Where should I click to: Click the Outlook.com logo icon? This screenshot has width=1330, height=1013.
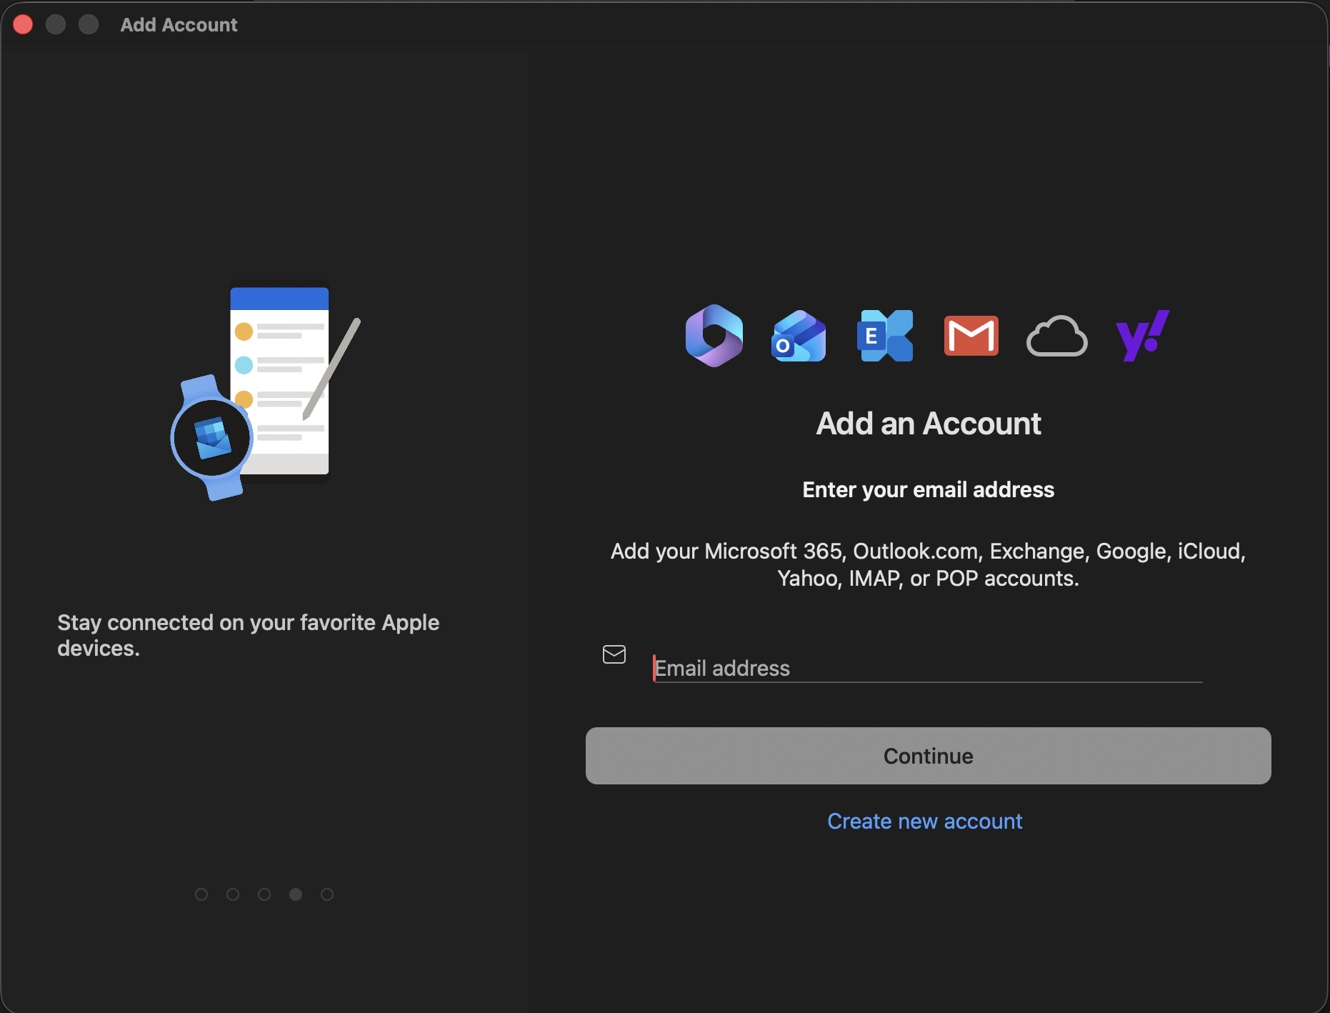click(x=799, y=336)
